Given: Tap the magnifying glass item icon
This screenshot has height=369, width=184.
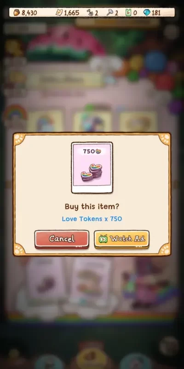Looking at the screenshot, I should click(x=109, y=12).
